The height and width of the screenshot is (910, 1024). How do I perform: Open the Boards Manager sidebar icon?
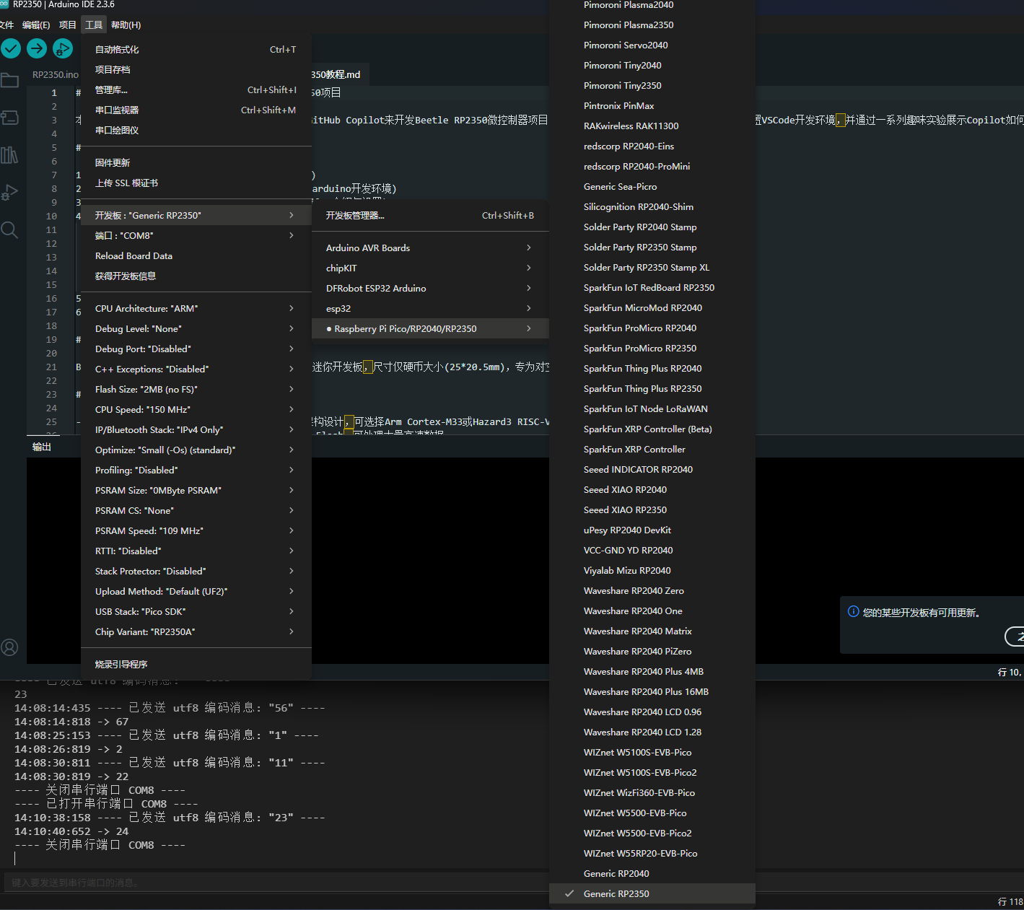(9, 118)
